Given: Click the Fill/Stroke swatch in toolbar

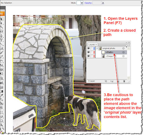Looking at the screenshot, I should 1,132.
